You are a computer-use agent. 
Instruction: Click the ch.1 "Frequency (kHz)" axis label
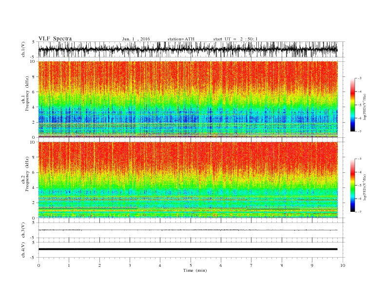(27, 93)
